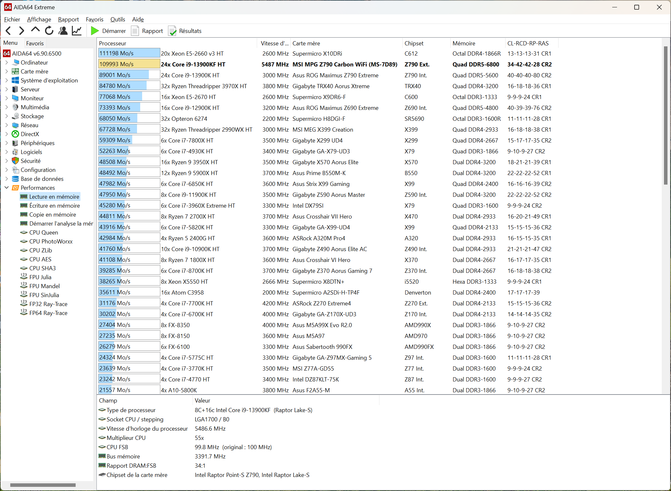Select the CPU Queen benchmark item
The image size is (671, 491).
[x=43, y=233]
